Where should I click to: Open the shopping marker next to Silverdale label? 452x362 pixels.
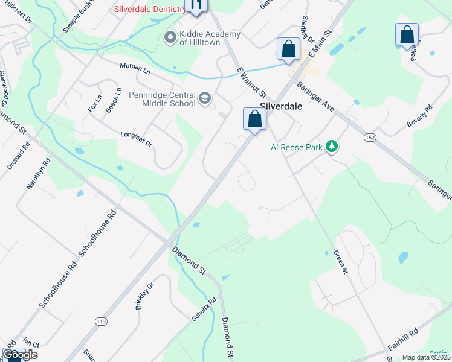tap(254, 121)
